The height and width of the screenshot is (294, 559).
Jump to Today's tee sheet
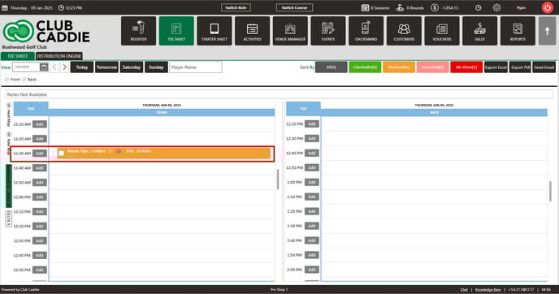[82, 67]
